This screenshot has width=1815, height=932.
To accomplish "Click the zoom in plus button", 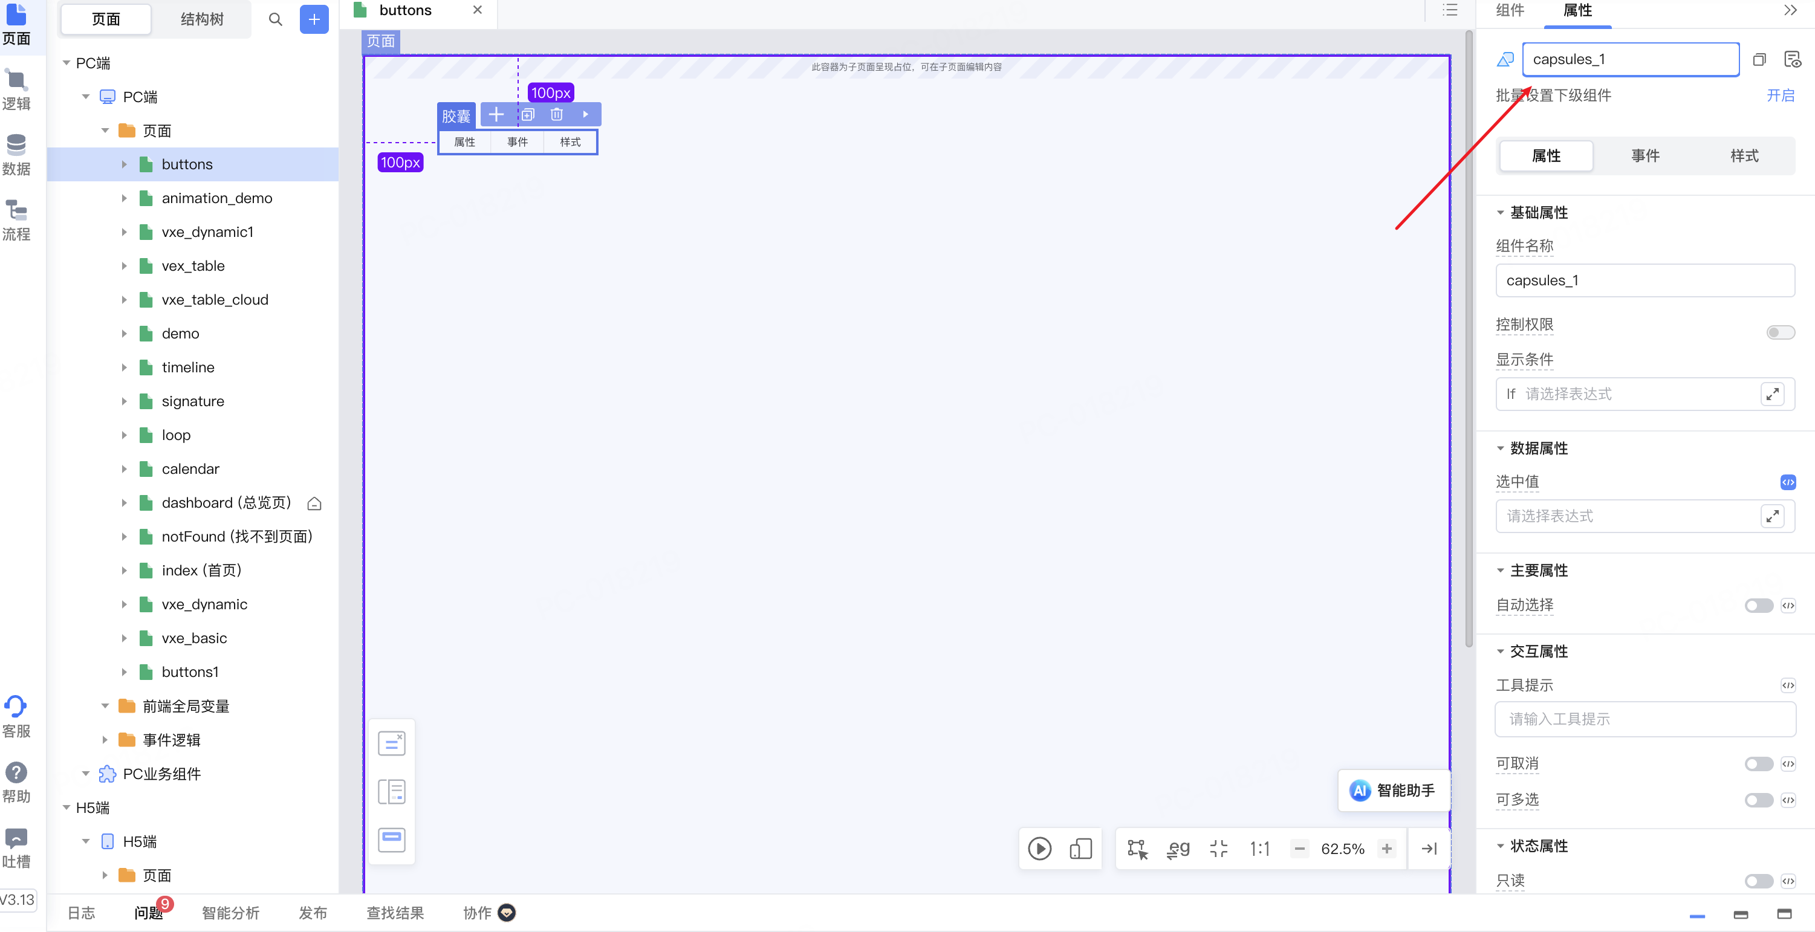I will (x=1386, y=849).
